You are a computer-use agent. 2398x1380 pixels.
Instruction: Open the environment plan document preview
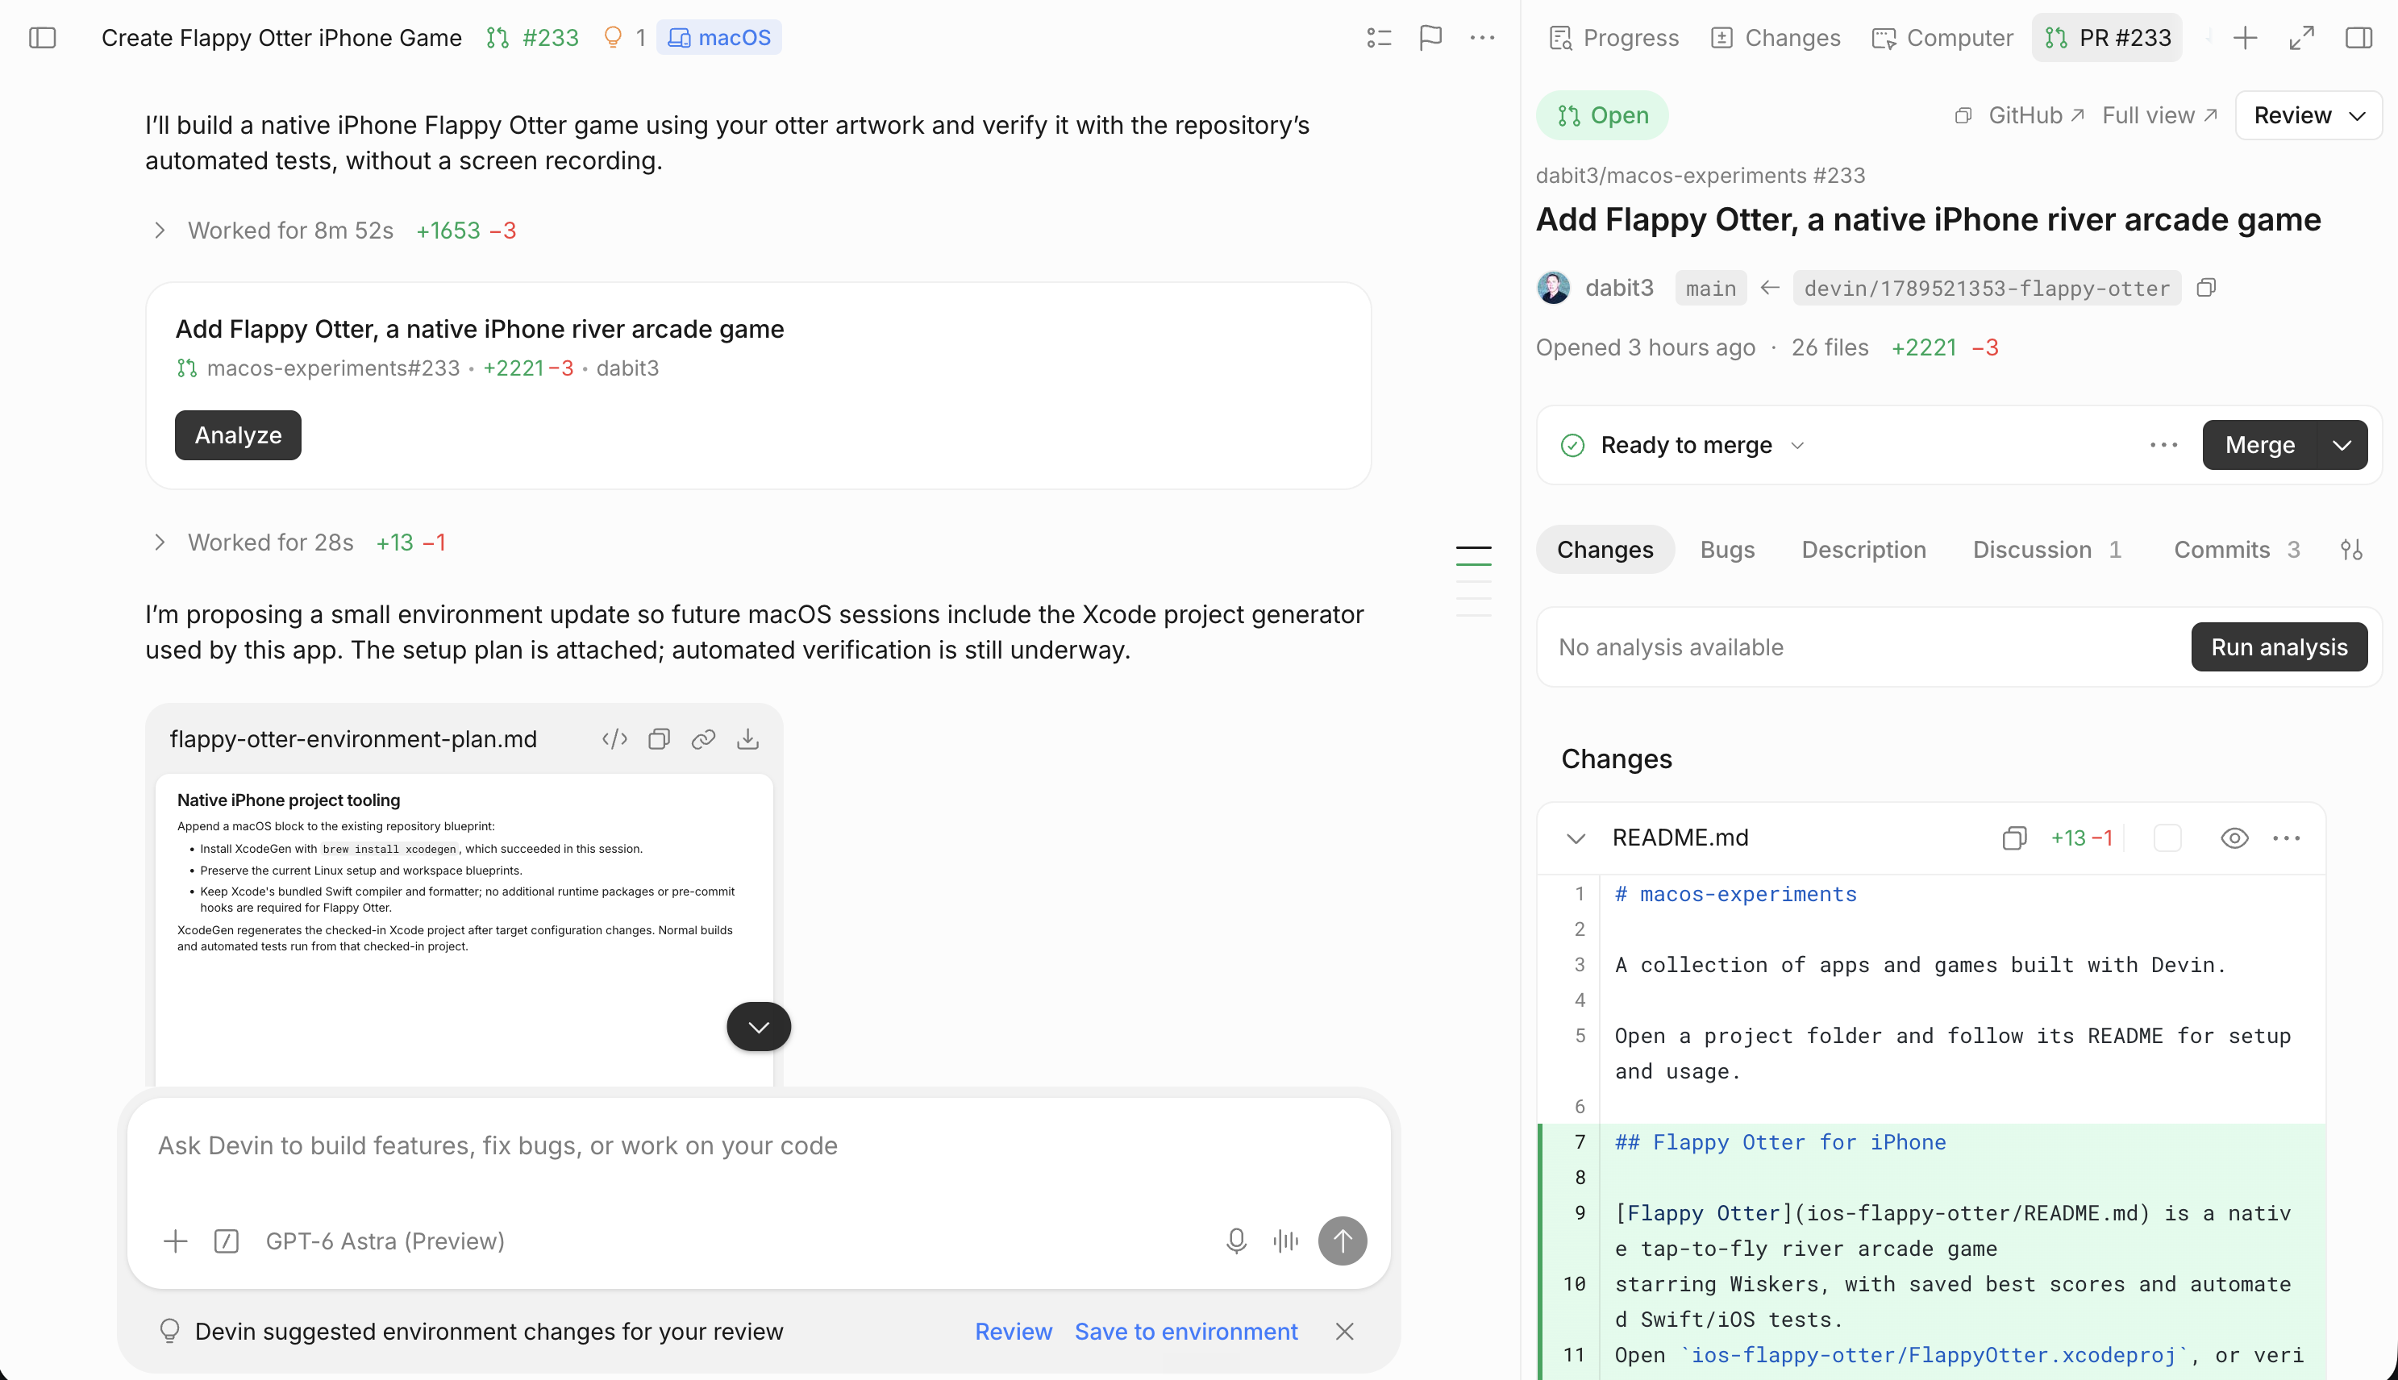(464, 929)
